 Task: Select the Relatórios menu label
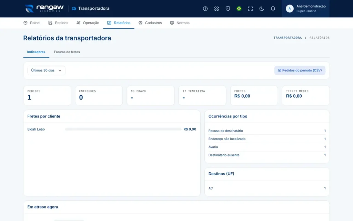point(122,23)
